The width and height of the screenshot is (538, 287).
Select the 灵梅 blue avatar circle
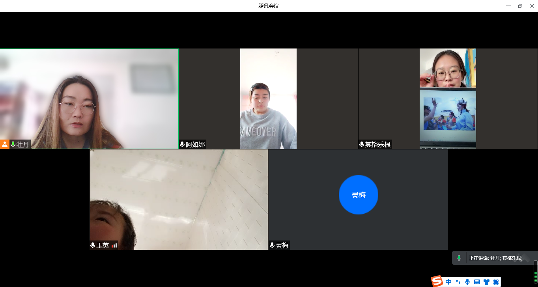[358, 195]
